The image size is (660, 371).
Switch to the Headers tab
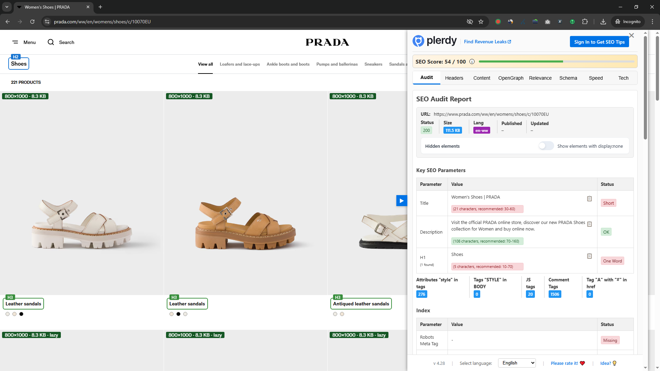click(454, 78)
